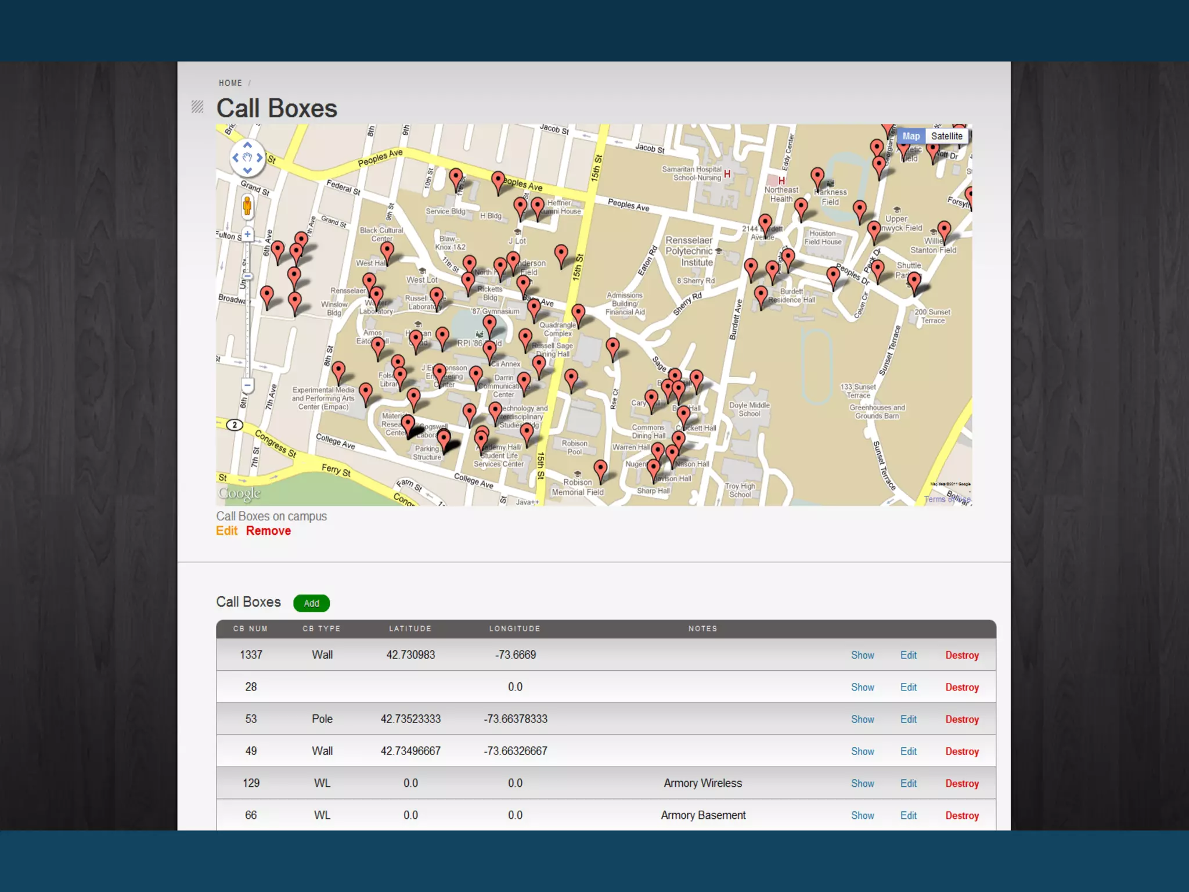Switch map to Satellite view
Screen dimensions: 1189x892
pos(946,136)
